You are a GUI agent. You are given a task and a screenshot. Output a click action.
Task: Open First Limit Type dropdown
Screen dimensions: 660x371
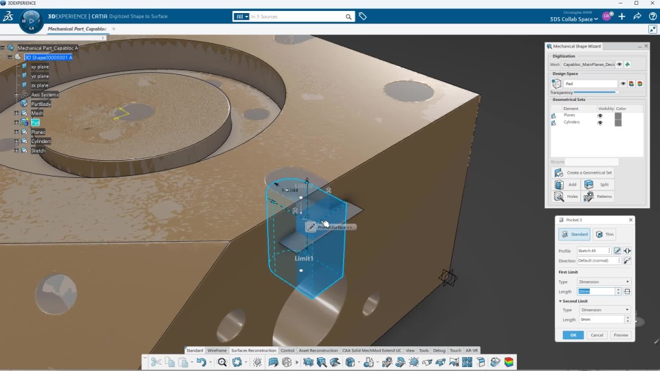604,282
